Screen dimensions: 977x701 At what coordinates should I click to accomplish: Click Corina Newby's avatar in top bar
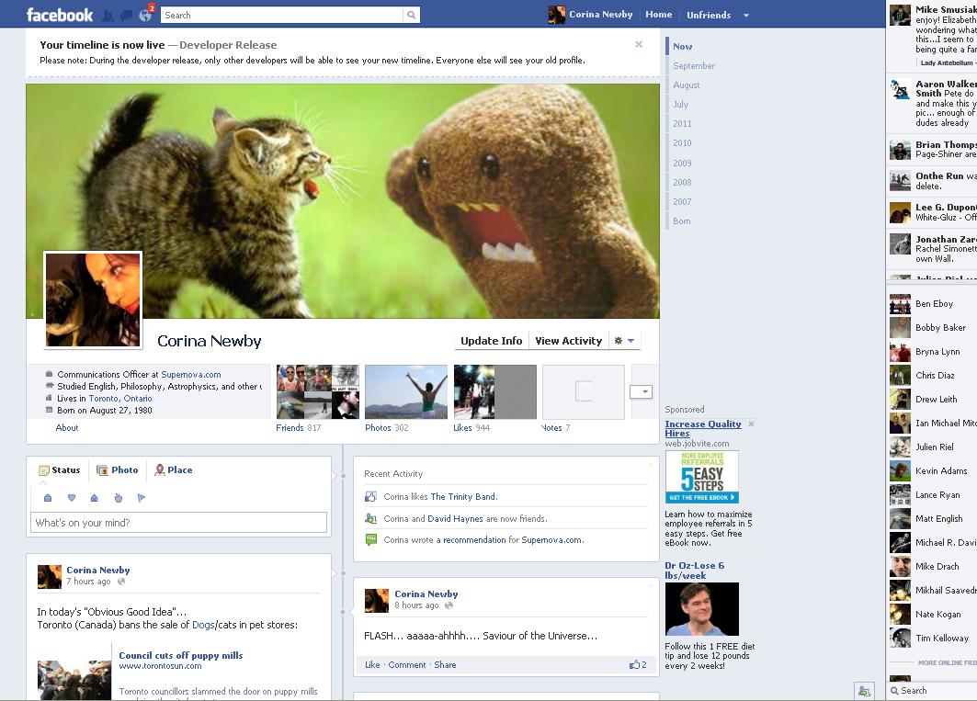[x=556, y=15]
